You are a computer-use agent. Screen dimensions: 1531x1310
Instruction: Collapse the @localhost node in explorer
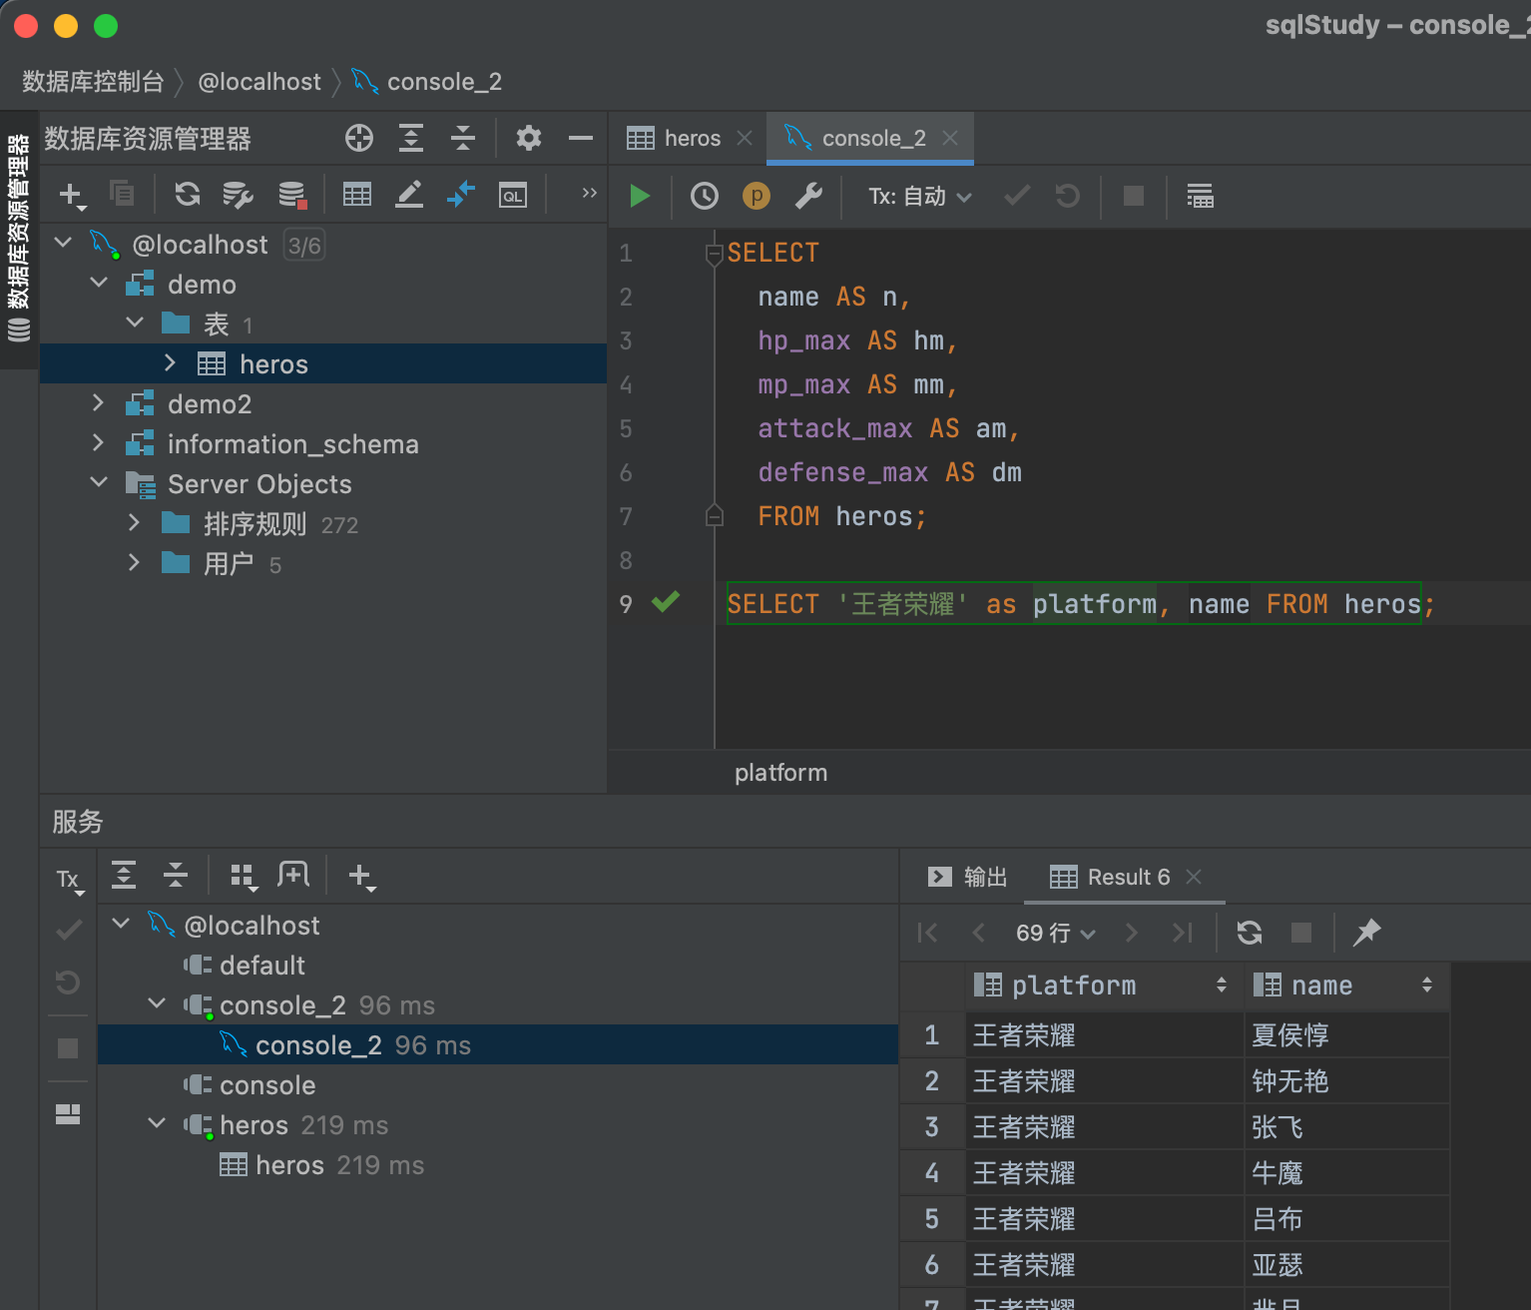click(64, 243)
